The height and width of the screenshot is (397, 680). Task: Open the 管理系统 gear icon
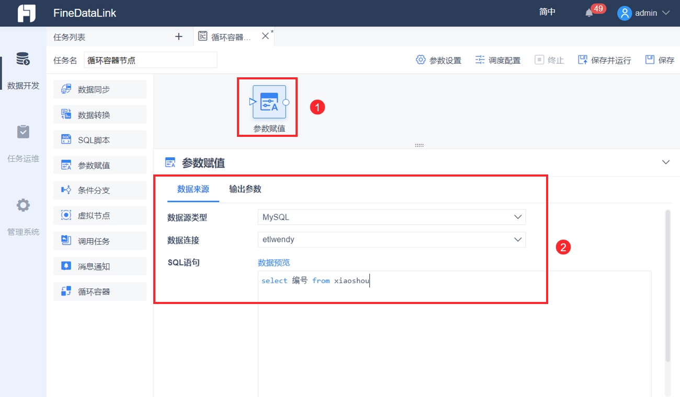(23, 205)
